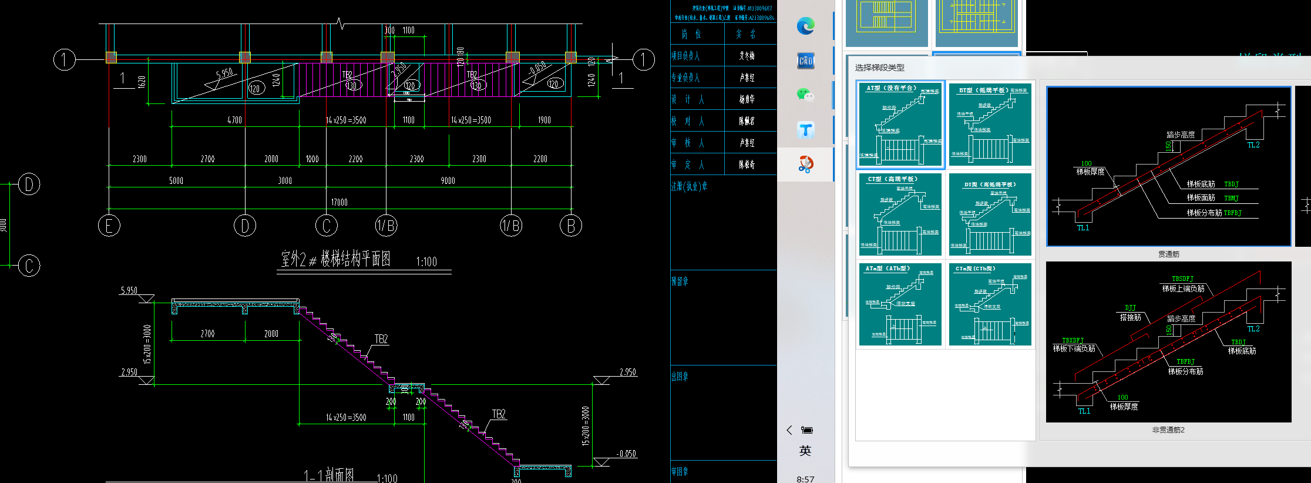The width and height of the screenshot is (1311, 483).
Task: Click the 注册(执业)章 label
Action: 690,186
